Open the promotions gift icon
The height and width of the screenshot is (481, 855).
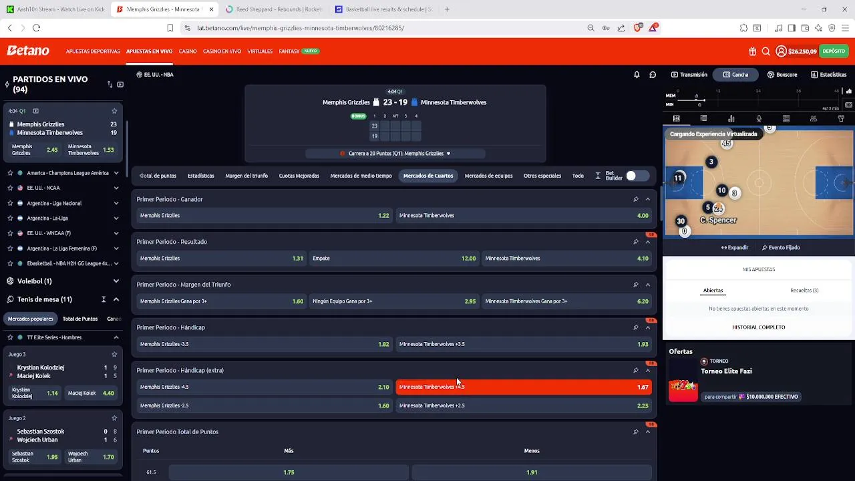(x=752, y=51)
